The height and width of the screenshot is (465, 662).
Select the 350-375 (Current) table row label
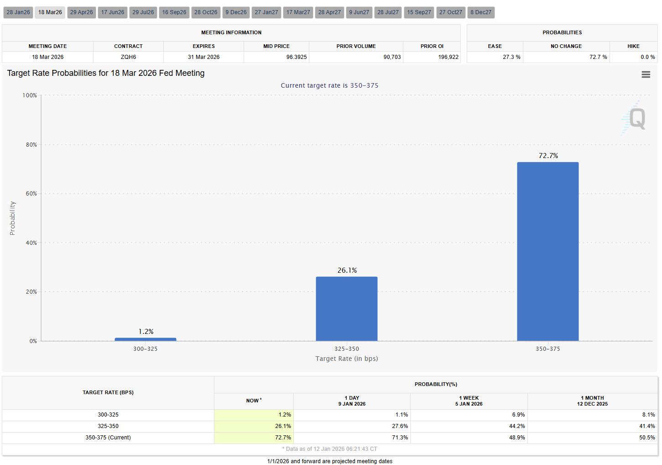tap(108, 438)
